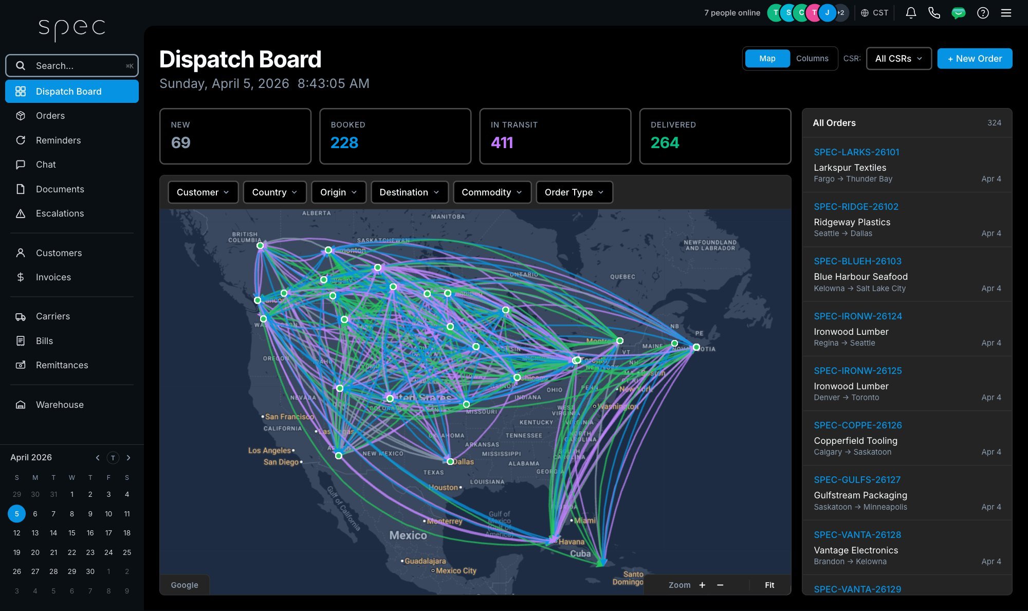Click the Warehouse building icon

click(x=21, y=405)
